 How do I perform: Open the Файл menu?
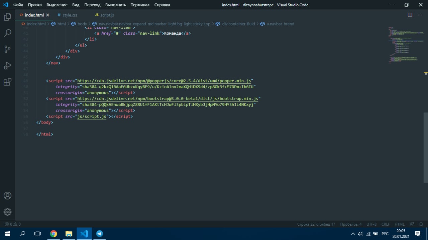pyautogui.click(x=18, y=5)
